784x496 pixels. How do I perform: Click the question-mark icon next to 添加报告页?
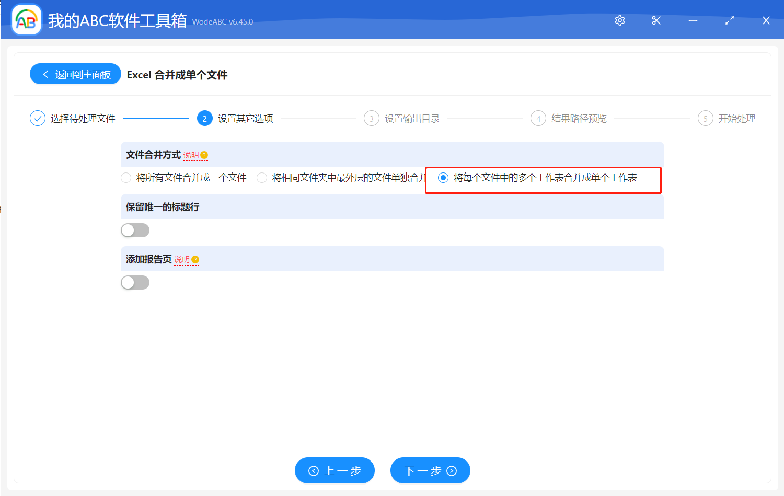(x=195, y=259)
